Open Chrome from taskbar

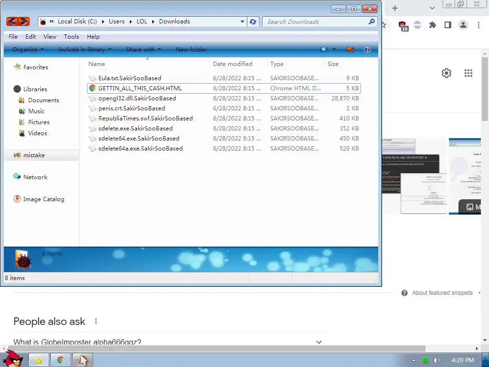pyautogui.click(x=61, y=360)
